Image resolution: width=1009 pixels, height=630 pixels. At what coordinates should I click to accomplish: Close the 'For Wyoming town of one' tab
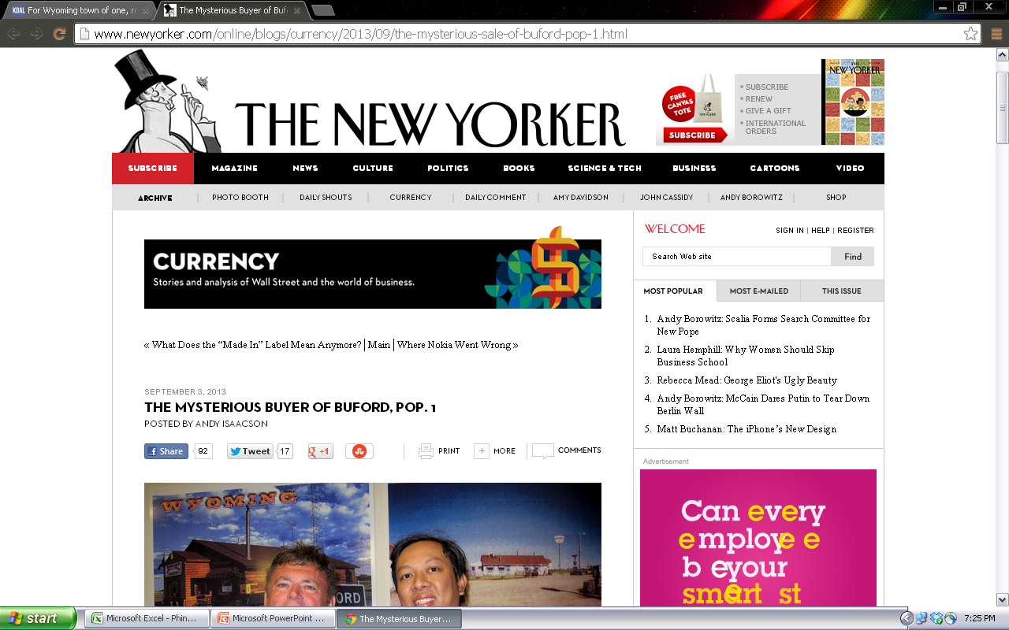pyautogui.click(x=146, y=11)
